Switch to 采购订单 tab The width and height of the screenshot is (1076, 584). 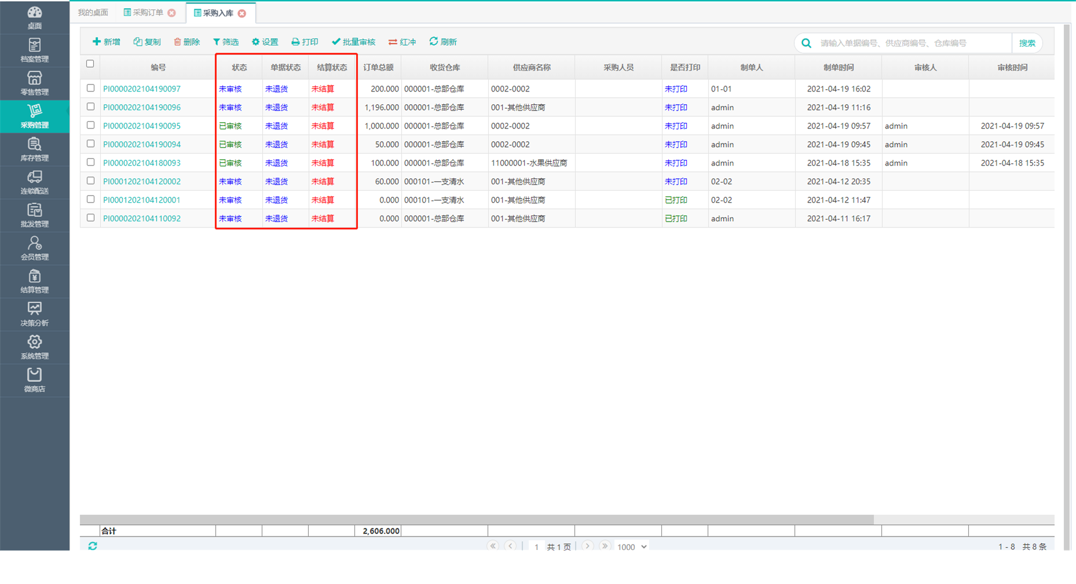(144, 13)
